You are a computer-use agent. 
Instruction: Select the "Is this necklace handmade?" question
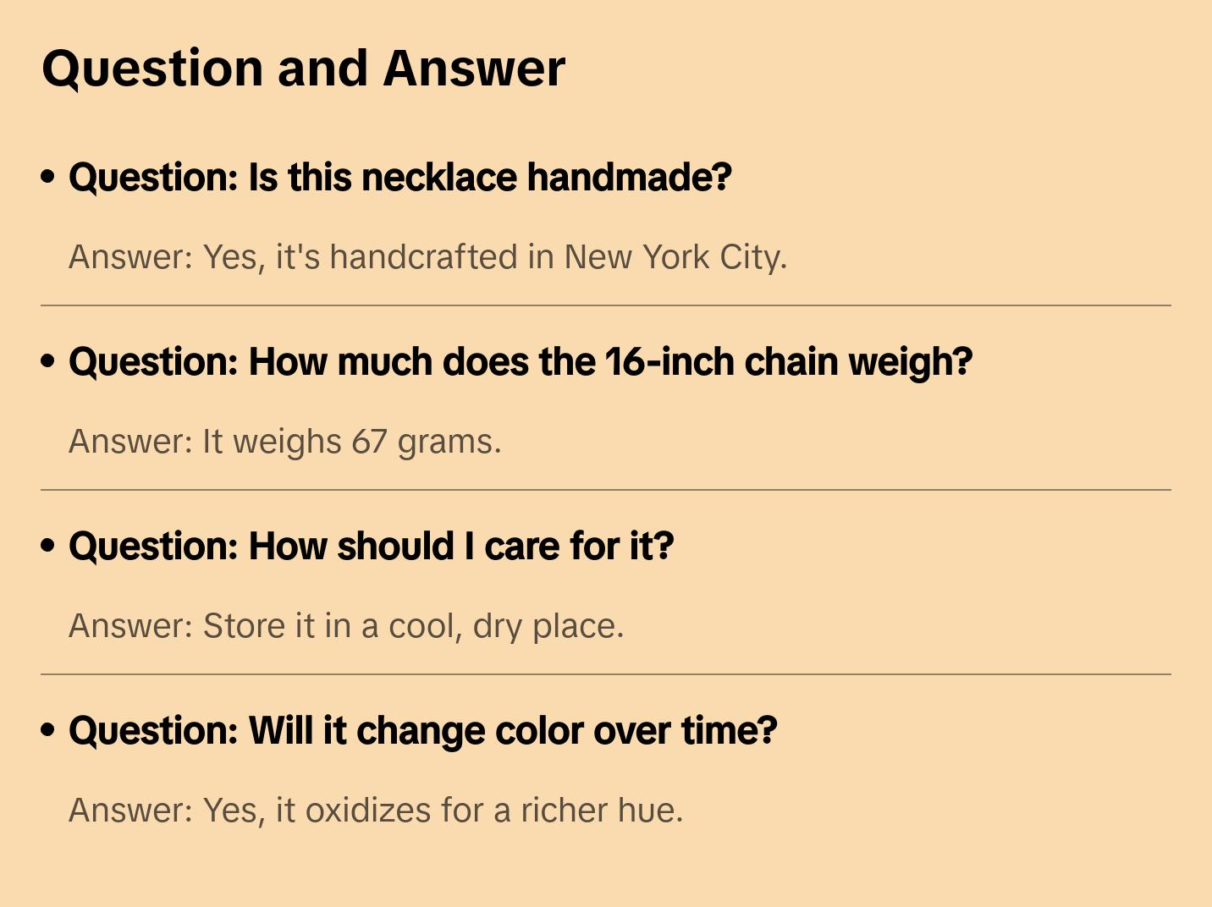[399, 178]
